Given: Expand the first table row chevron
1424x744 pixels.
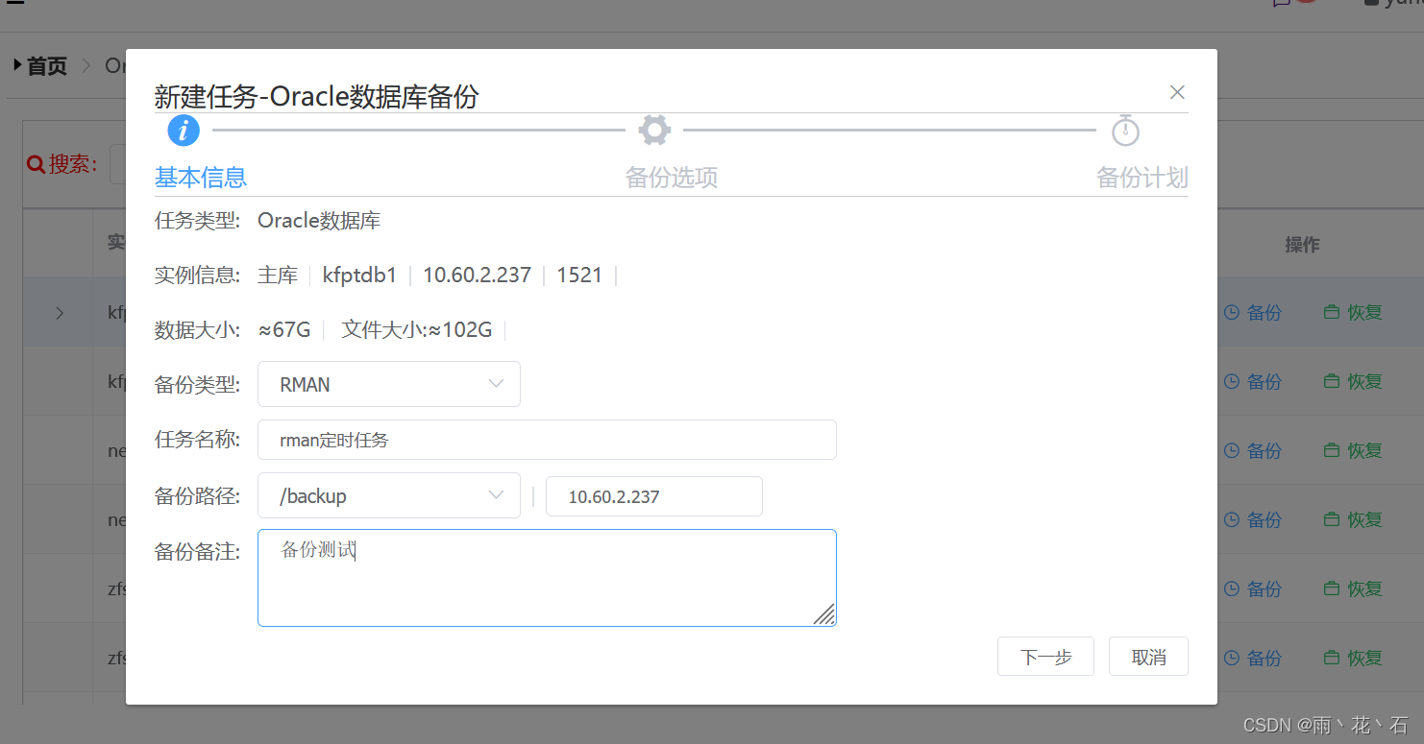Looking at the screenshot, I should [x=59, y=312].
